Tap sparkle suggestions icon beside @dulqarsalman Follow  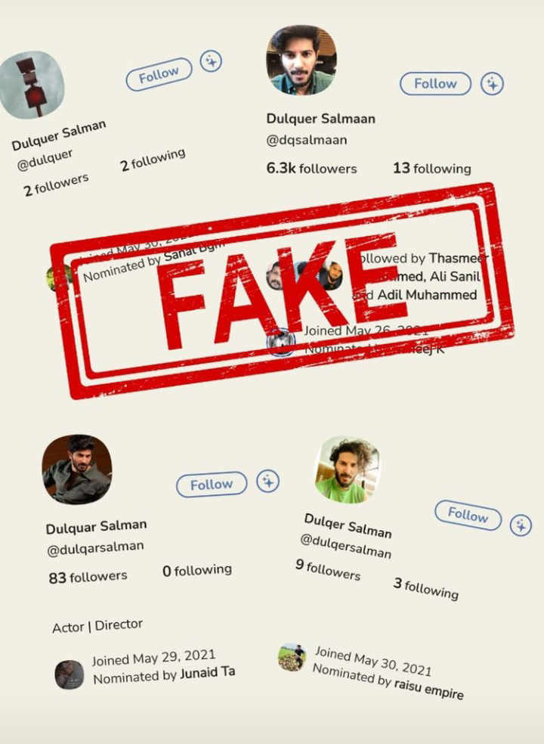click(268, 482)
